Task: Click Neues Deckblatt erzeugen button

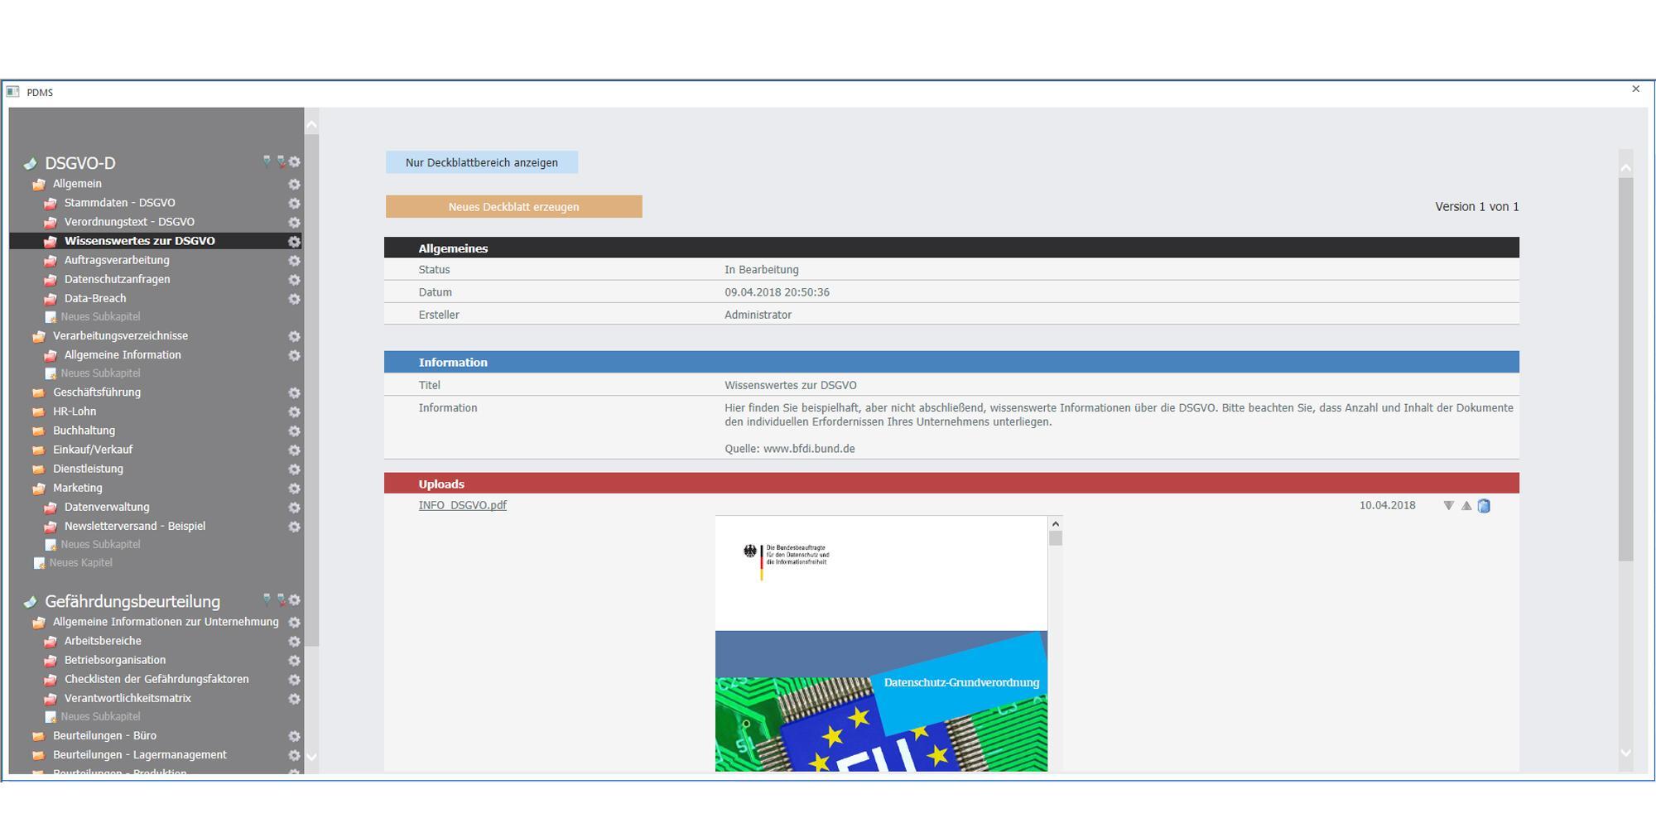Action: coord(513,207)
